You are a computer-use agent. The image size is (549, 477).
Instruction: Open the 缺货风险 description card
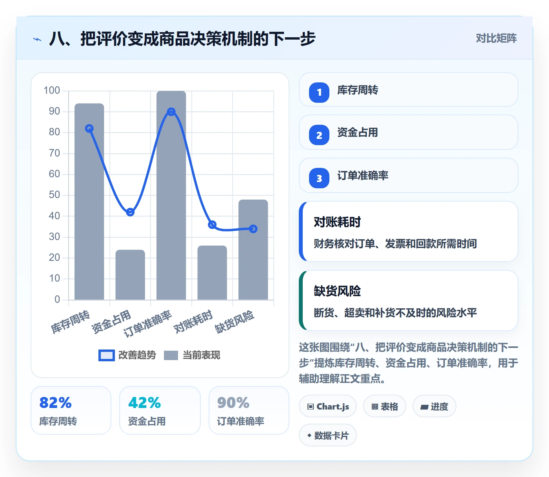[409, 300]
